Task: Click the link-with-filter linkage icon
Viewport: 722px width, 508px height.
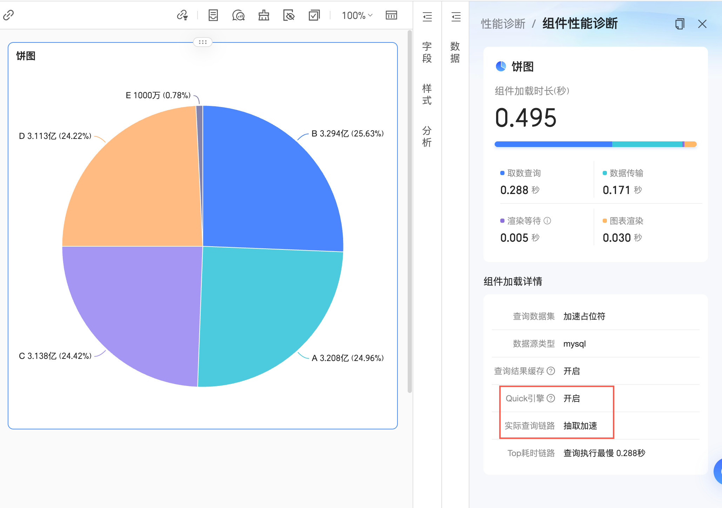Action: [182, 15]
